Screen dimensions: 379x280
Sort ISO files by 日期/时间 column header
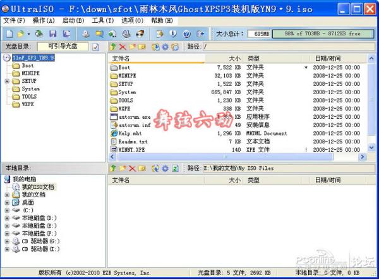338,58
